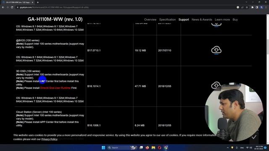269x151 pixels.
Task: Select the @BIOS (100 series) title
Action: point(28,40)
